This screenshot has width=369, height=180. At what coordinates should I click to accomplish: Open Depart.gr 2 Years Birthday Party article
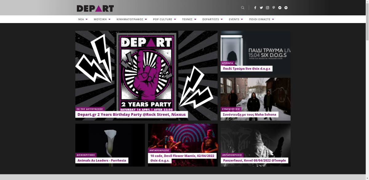[x=131, y=115]
